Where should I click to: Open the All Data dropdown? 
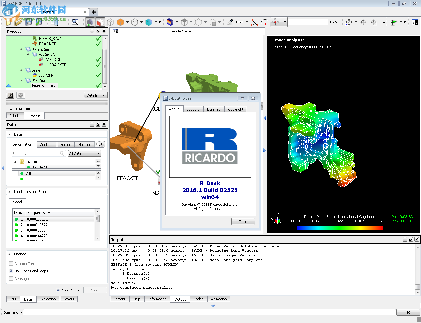pos(85,153)
